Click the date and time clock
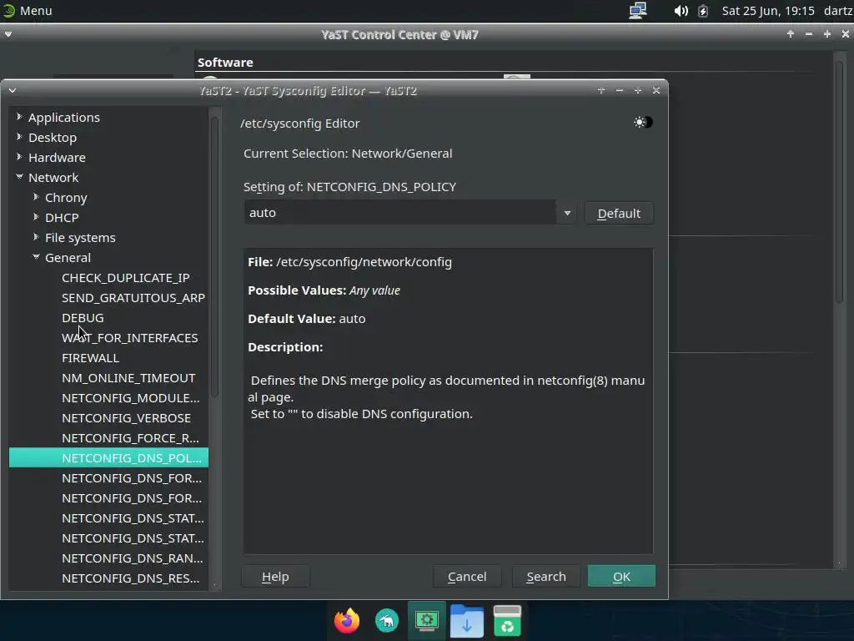 (768, 10)
